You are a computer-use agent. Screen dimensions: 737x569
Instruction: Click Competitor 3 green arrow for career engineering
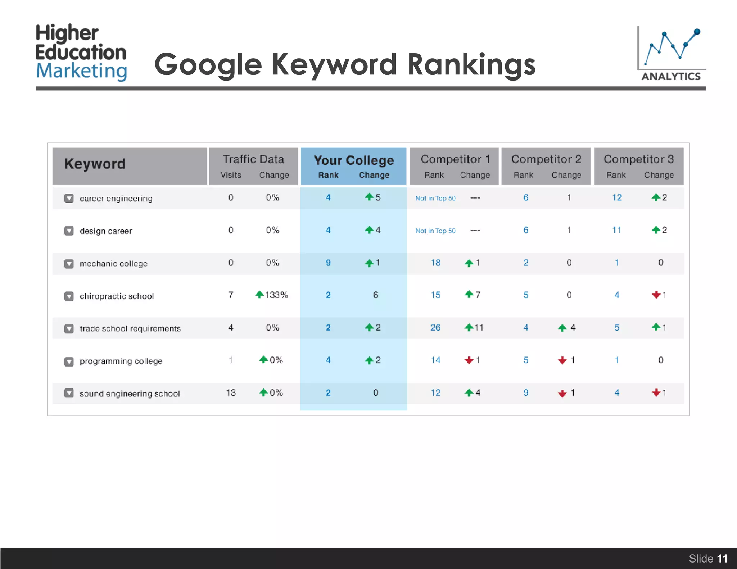656,197
